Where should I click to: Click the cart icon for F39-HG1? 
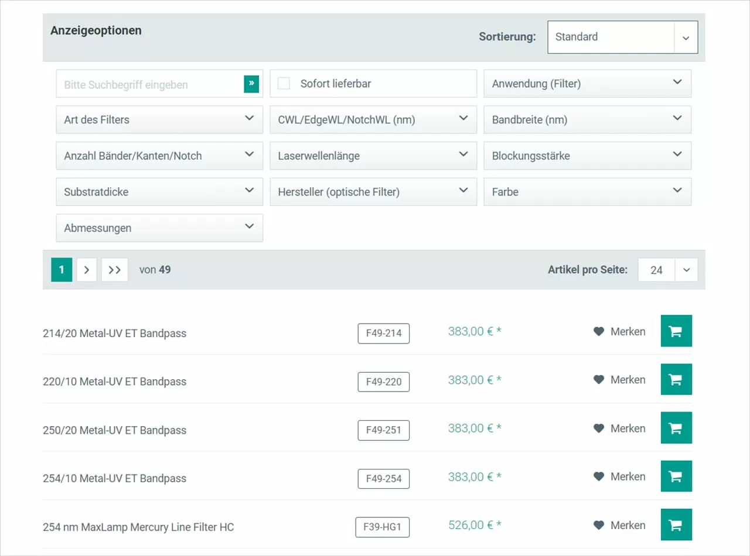(x=676, y=525)
